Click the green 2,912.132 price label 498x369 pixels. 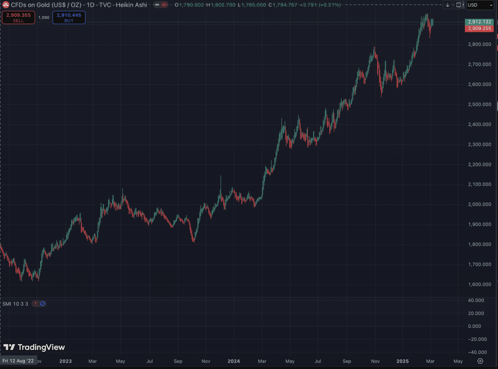click(479, 22)
